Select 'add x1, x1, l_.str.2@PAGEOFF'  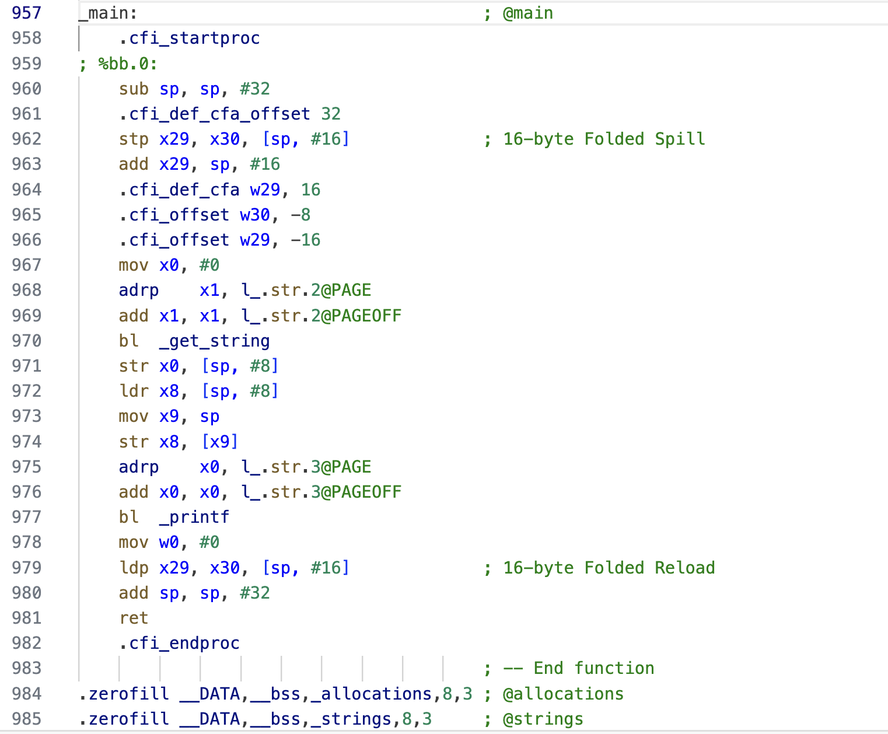[260, 316]
